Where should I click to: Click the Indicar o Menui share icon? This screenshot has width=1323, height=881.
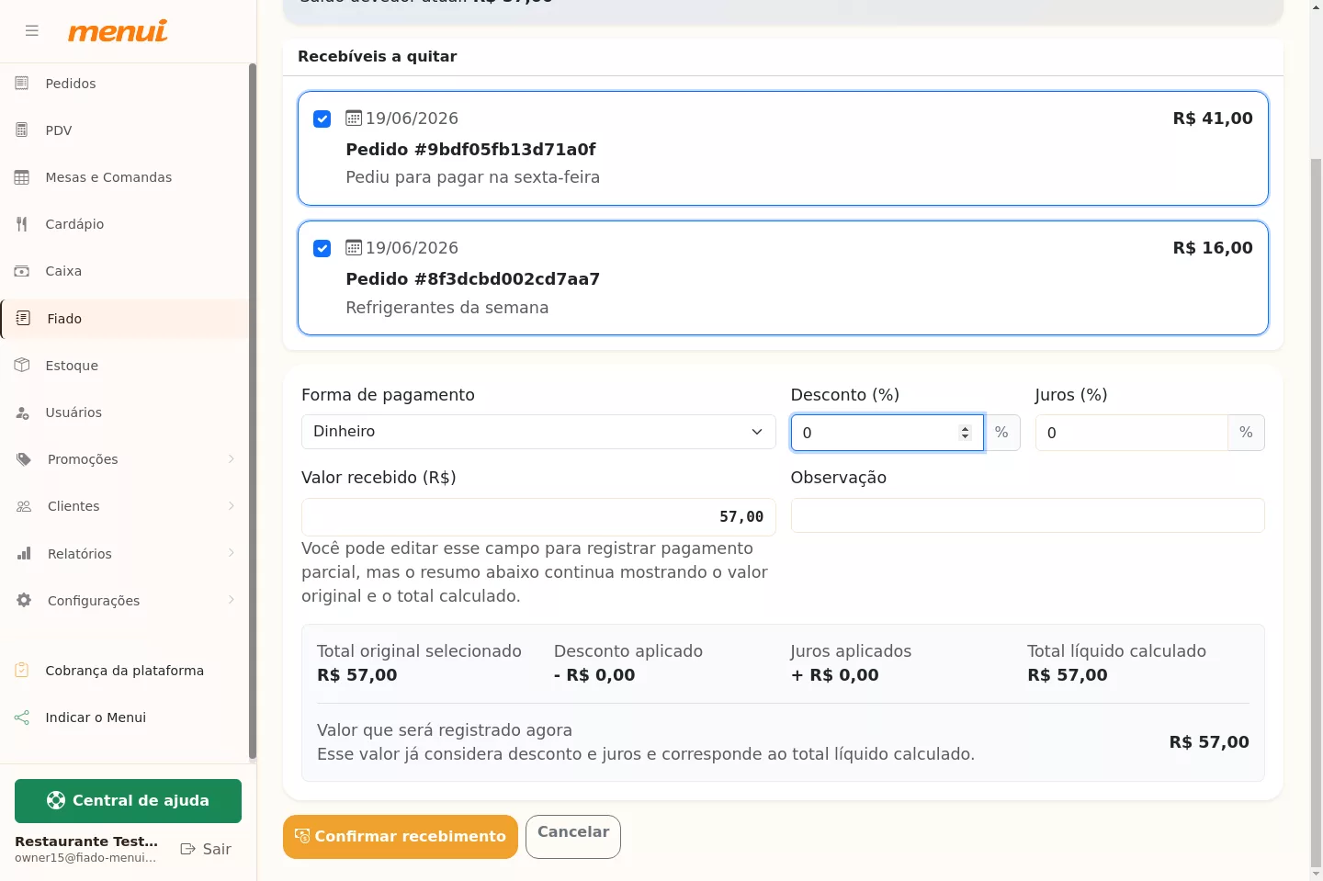[x=22, y=717]
